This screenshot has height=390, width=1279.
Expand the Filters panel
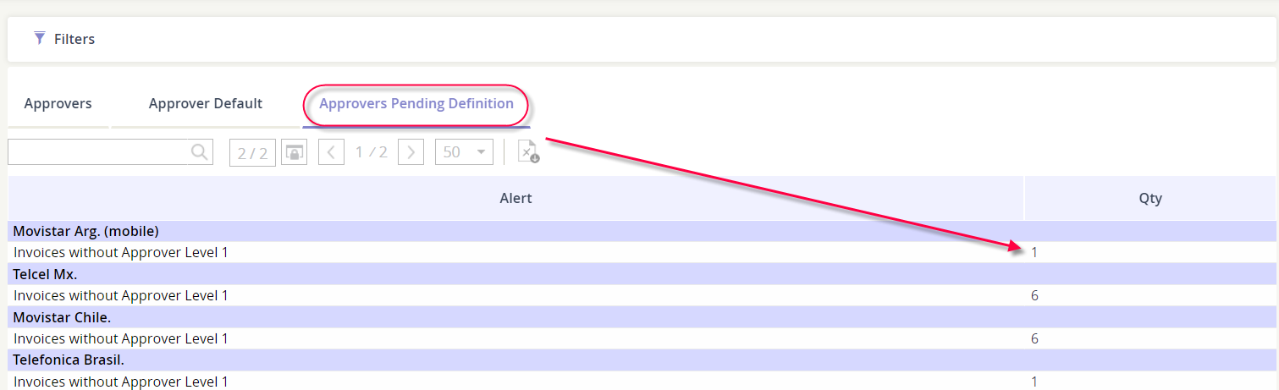[x=74, y=39]
